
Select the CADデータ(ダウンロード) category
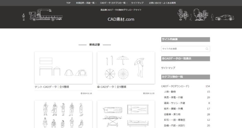click(175, 86)
